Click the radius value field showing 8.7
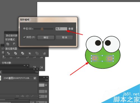This screenshot has height=103, width=140. click(61, 29)
